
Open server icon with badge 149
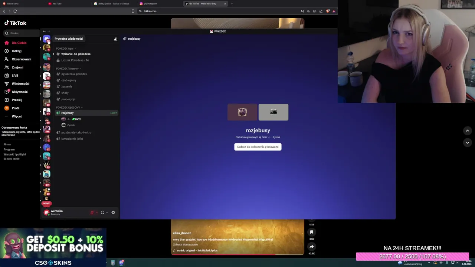pyautogui.click(x=46, y=129)
